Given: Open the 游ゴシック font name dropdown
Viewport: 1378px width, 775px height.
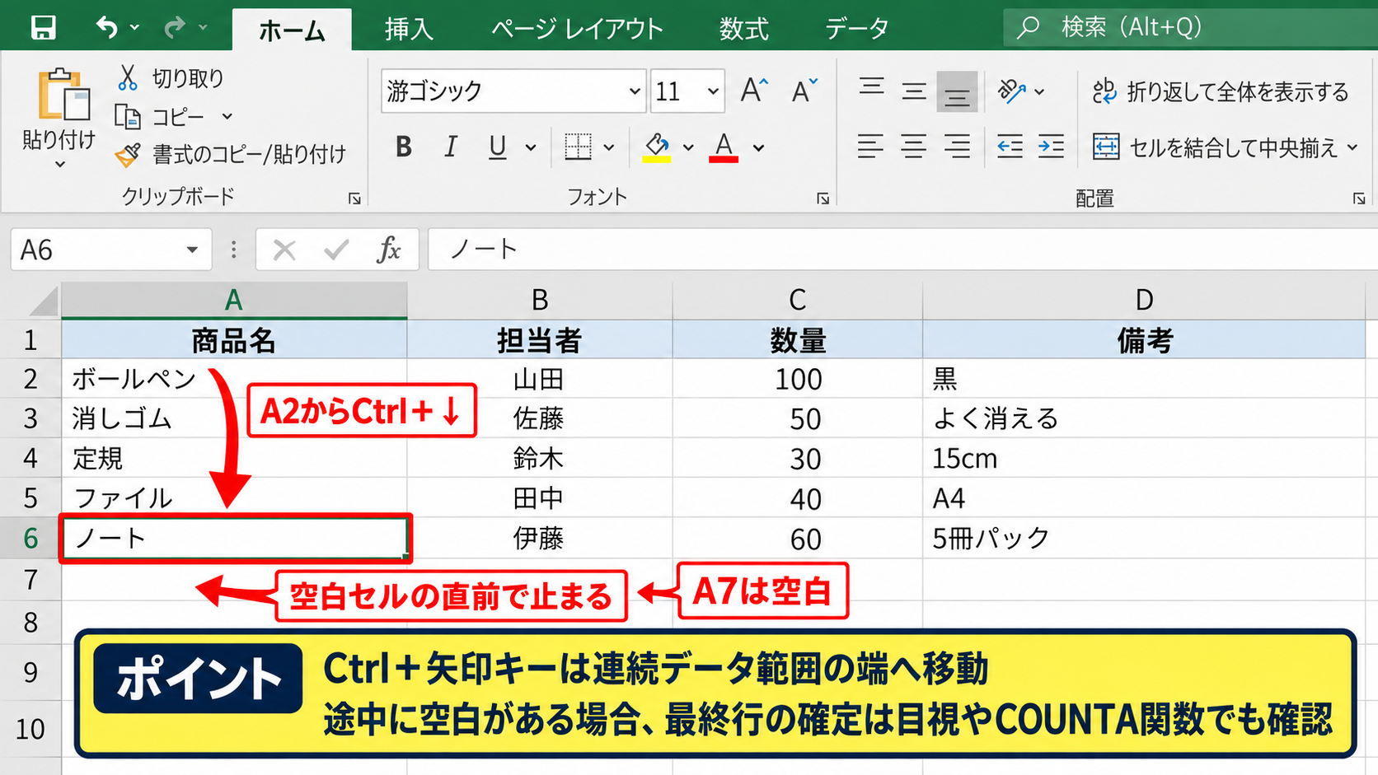Looking at the screenshot, I should pyautogui.click(x=634, y=91).
